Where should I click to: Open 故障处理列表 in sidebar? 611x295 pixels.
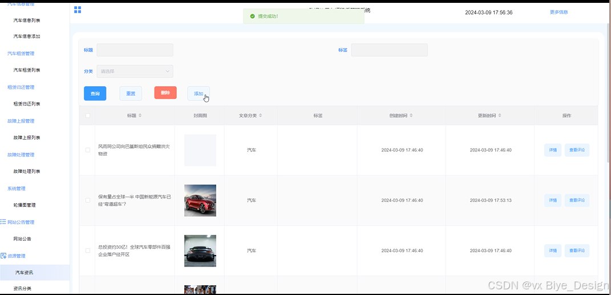(x=27, y=171)
